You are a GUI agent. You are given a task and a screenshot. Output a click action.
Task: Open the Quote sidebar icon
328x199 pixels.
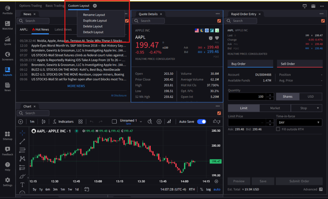tap(7, 41)
